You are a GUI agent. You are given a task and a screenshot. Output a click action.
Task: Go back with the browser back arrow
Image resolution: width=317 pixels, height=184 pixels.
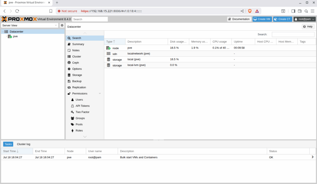[5, 11]
